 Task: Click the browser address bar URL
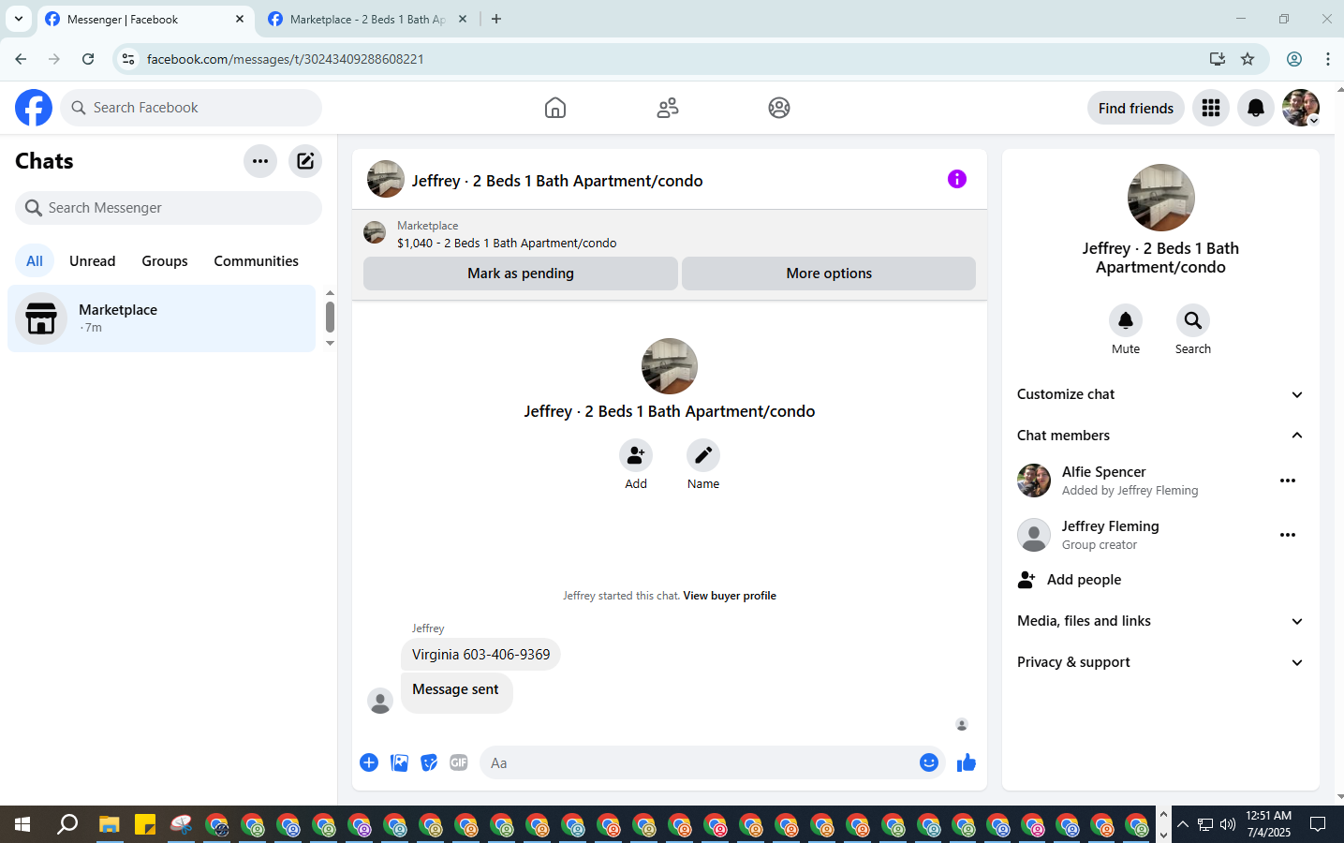coord(286,59)
